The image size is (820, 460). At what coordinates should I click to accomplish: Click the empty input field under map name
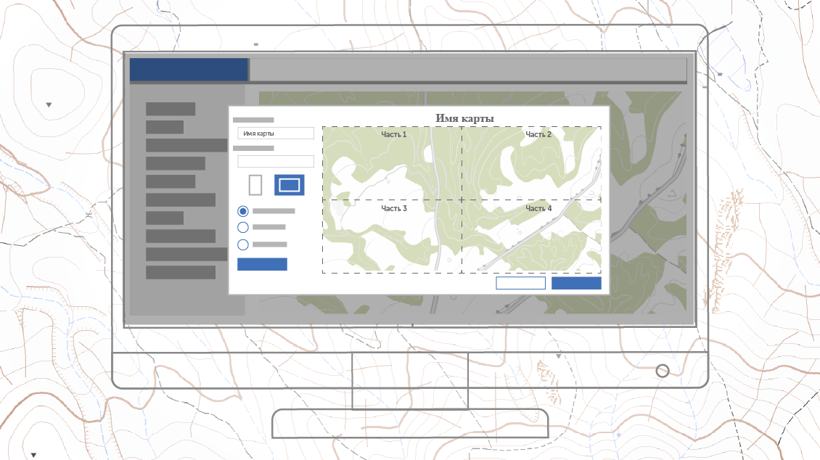tap(276, 161)
